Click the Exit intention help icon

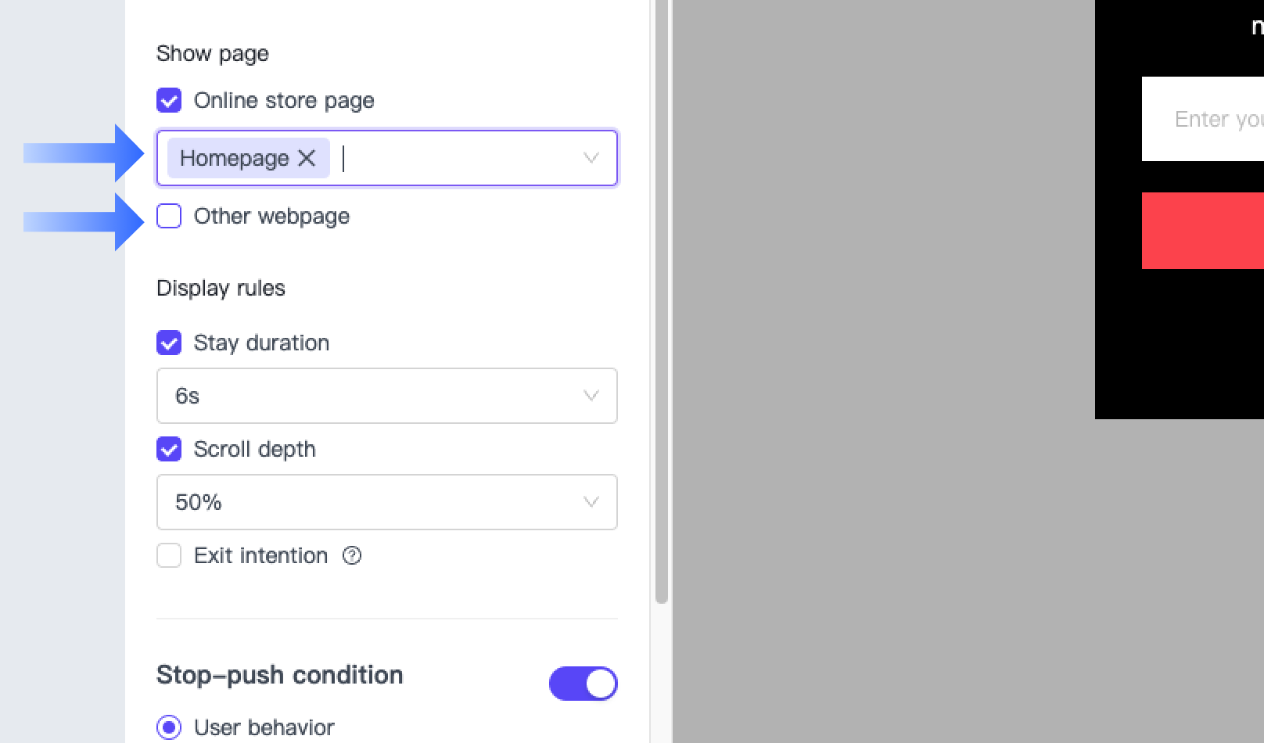(x=352, y=555)
